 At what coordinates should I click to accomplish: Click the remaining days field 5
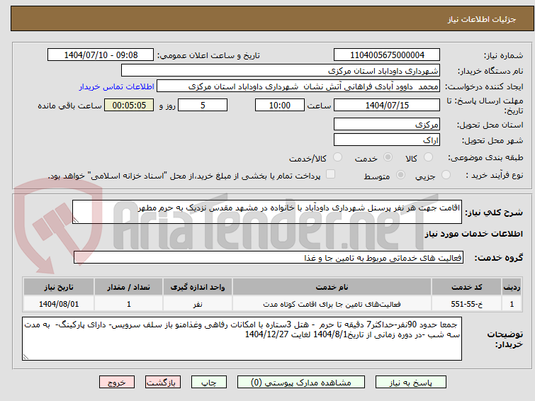pos(203,105)
